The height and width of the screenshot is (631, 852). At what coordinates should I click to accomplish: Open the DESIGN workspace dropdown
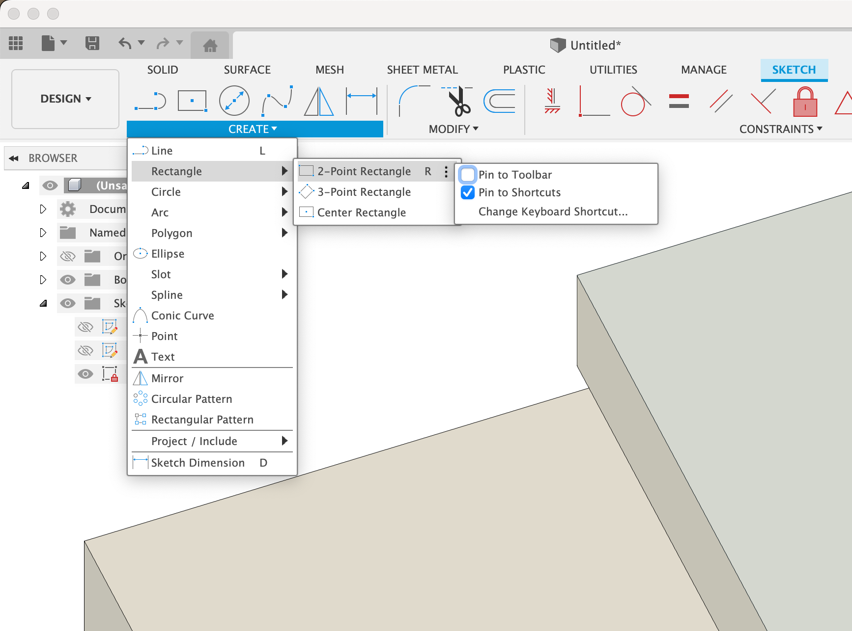[x=65, y=99]
